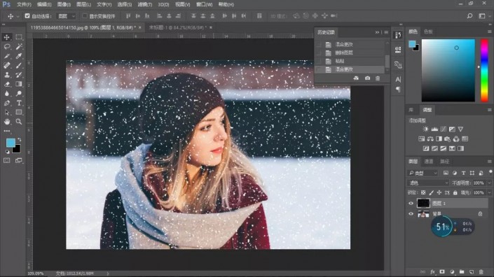Viewport: 494px width, 277px height.
Task: Pick the Hand tool
Action: 7,122
